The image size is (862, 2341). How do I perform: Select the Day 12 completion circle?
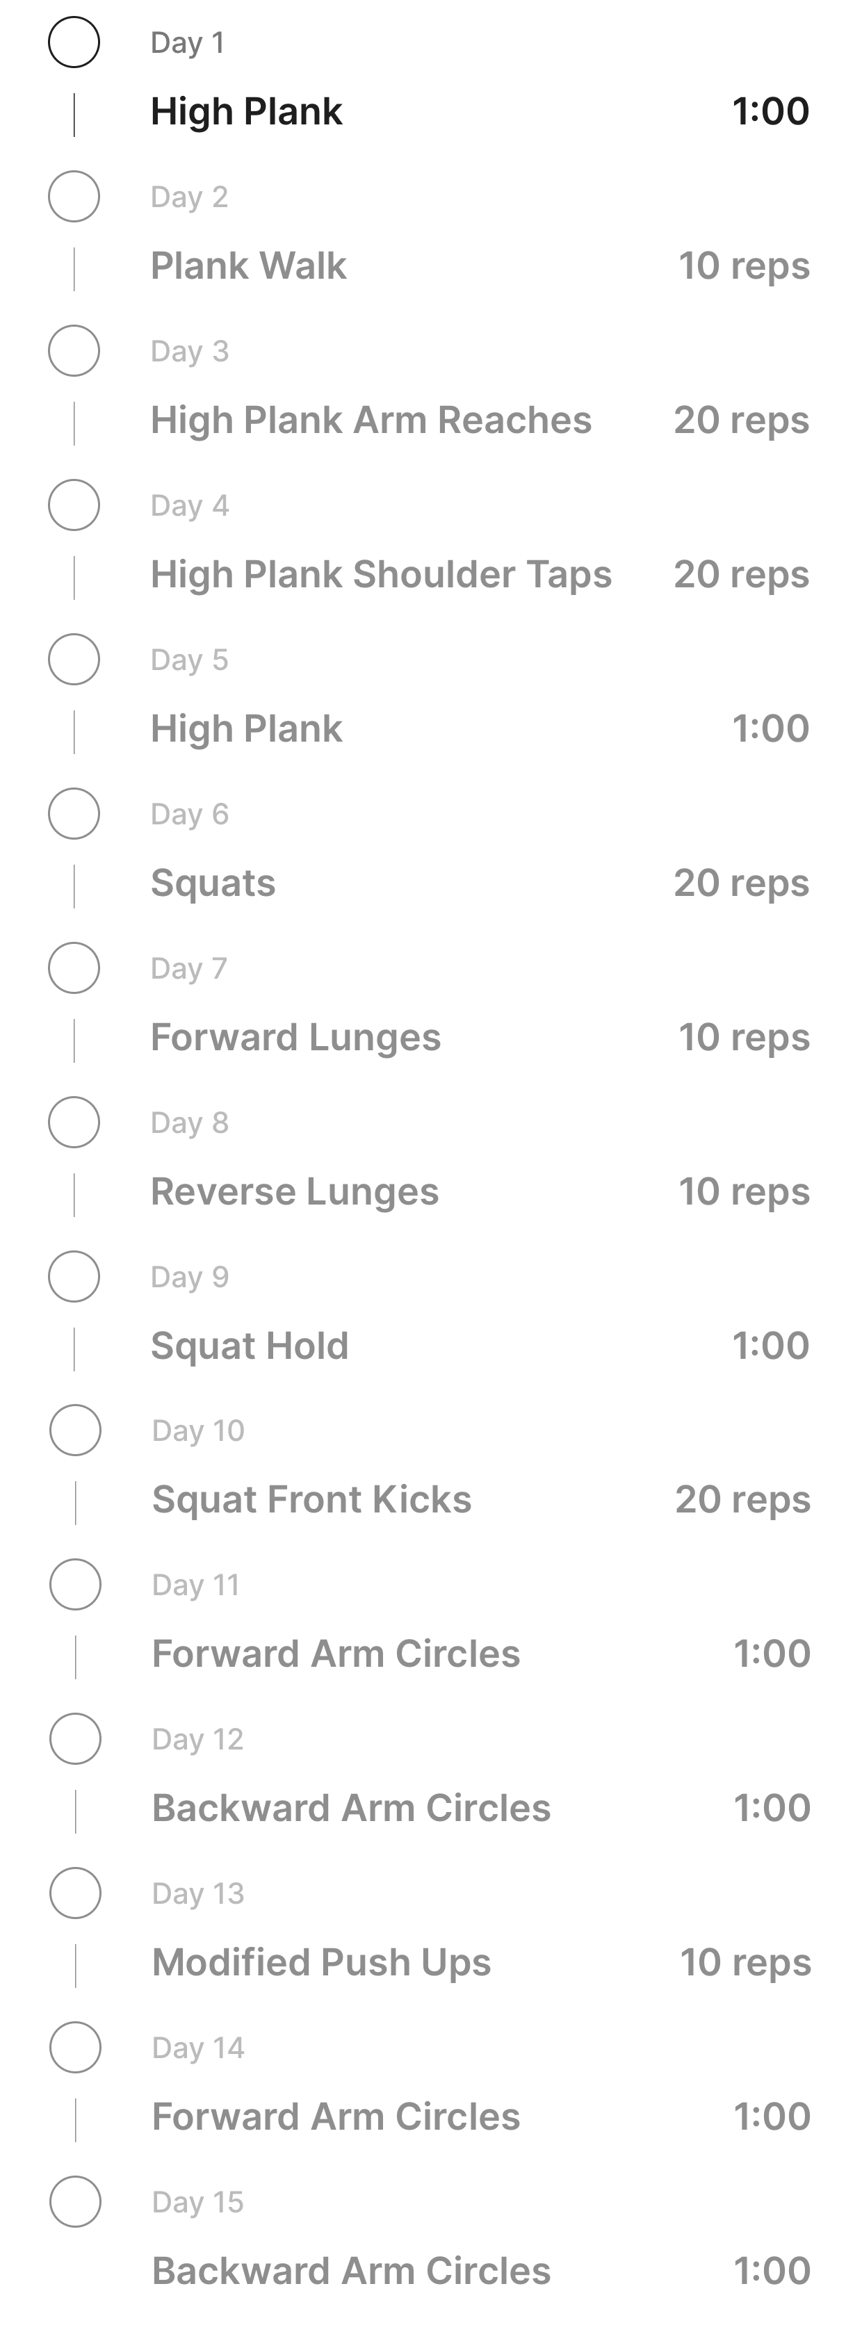(74, 1738)
